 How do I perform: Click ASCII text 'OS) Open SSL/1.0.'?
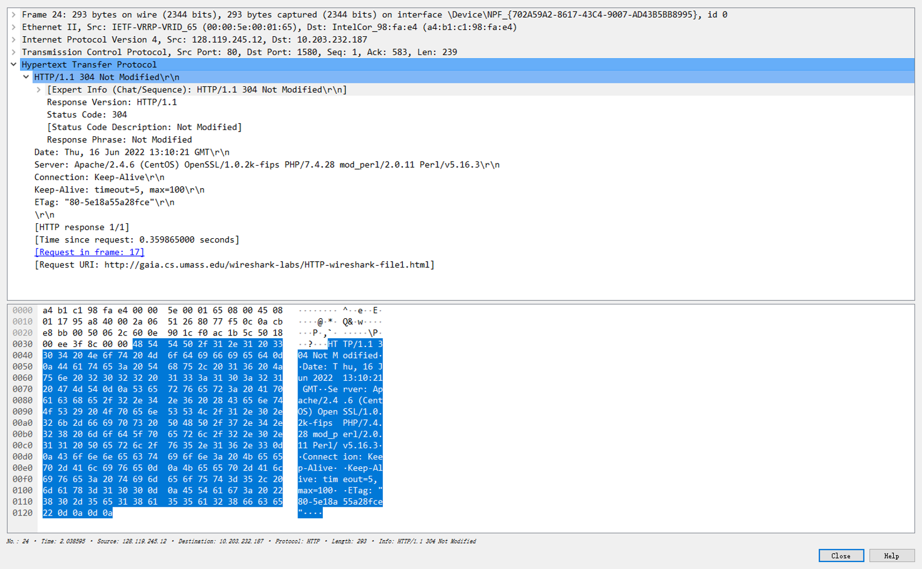click(340, 412)
